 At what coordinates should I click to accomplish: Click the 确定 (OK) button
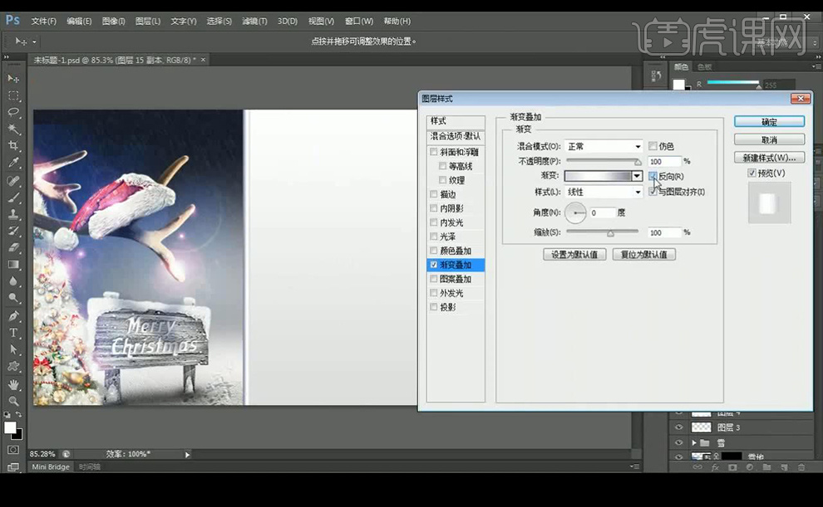[769, 122]
